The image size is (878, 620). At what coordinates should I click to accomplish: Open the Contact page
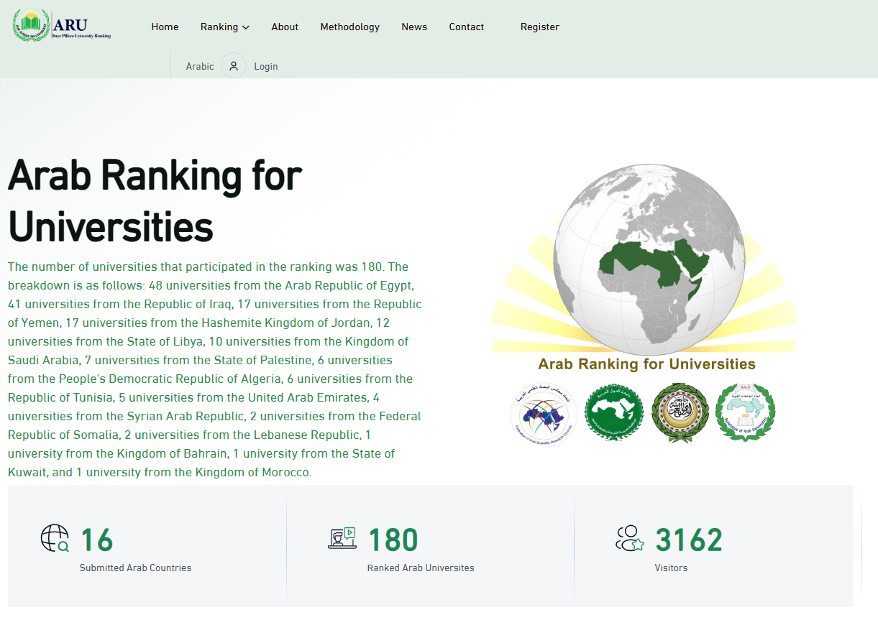[x=466, y=27]
